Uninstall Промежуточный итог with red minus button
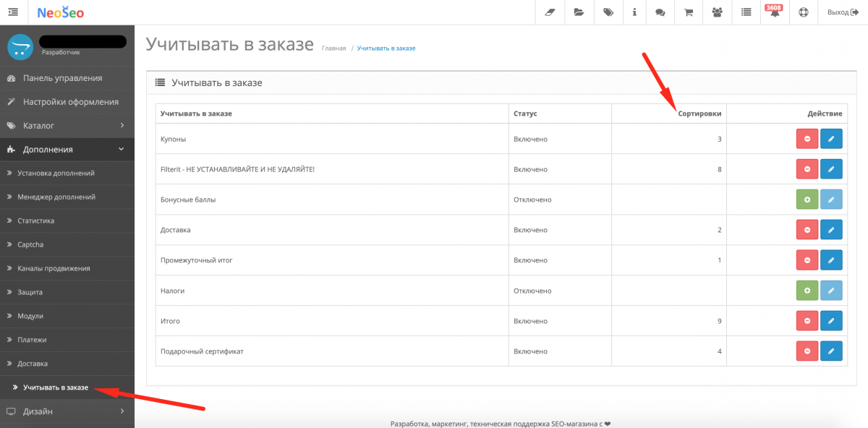 click(x=807, y=260)
